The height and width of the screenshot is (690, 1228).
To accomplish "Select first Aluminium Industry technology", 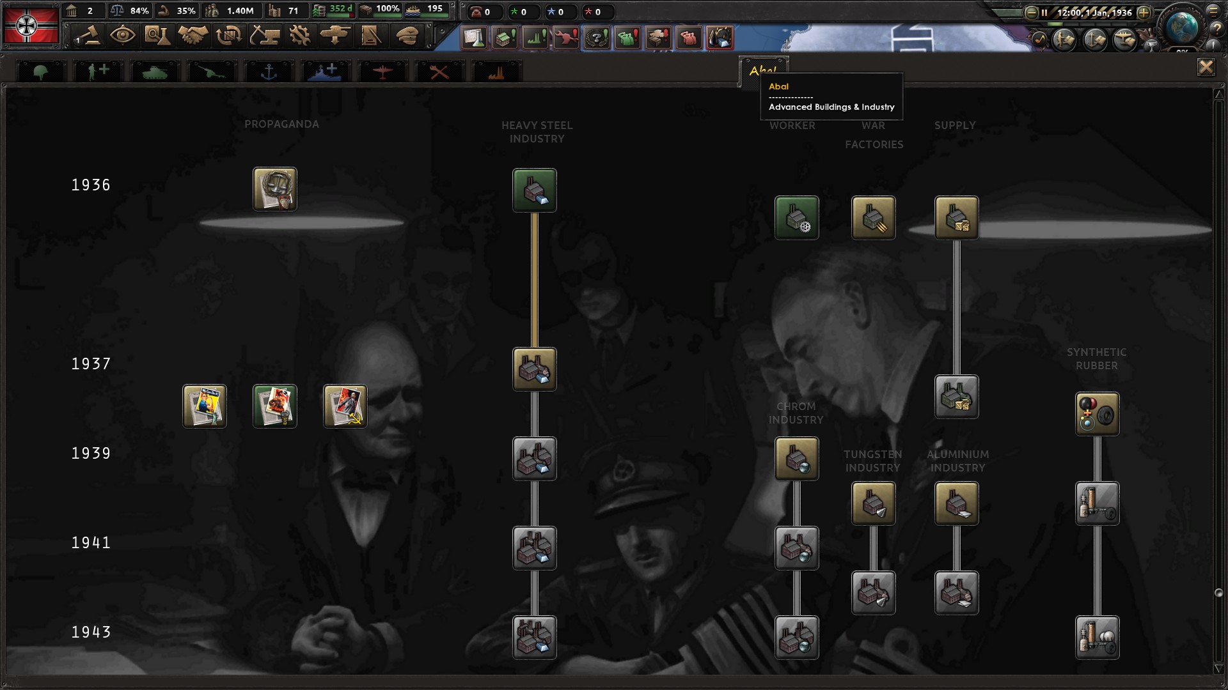I will [957, 503].
